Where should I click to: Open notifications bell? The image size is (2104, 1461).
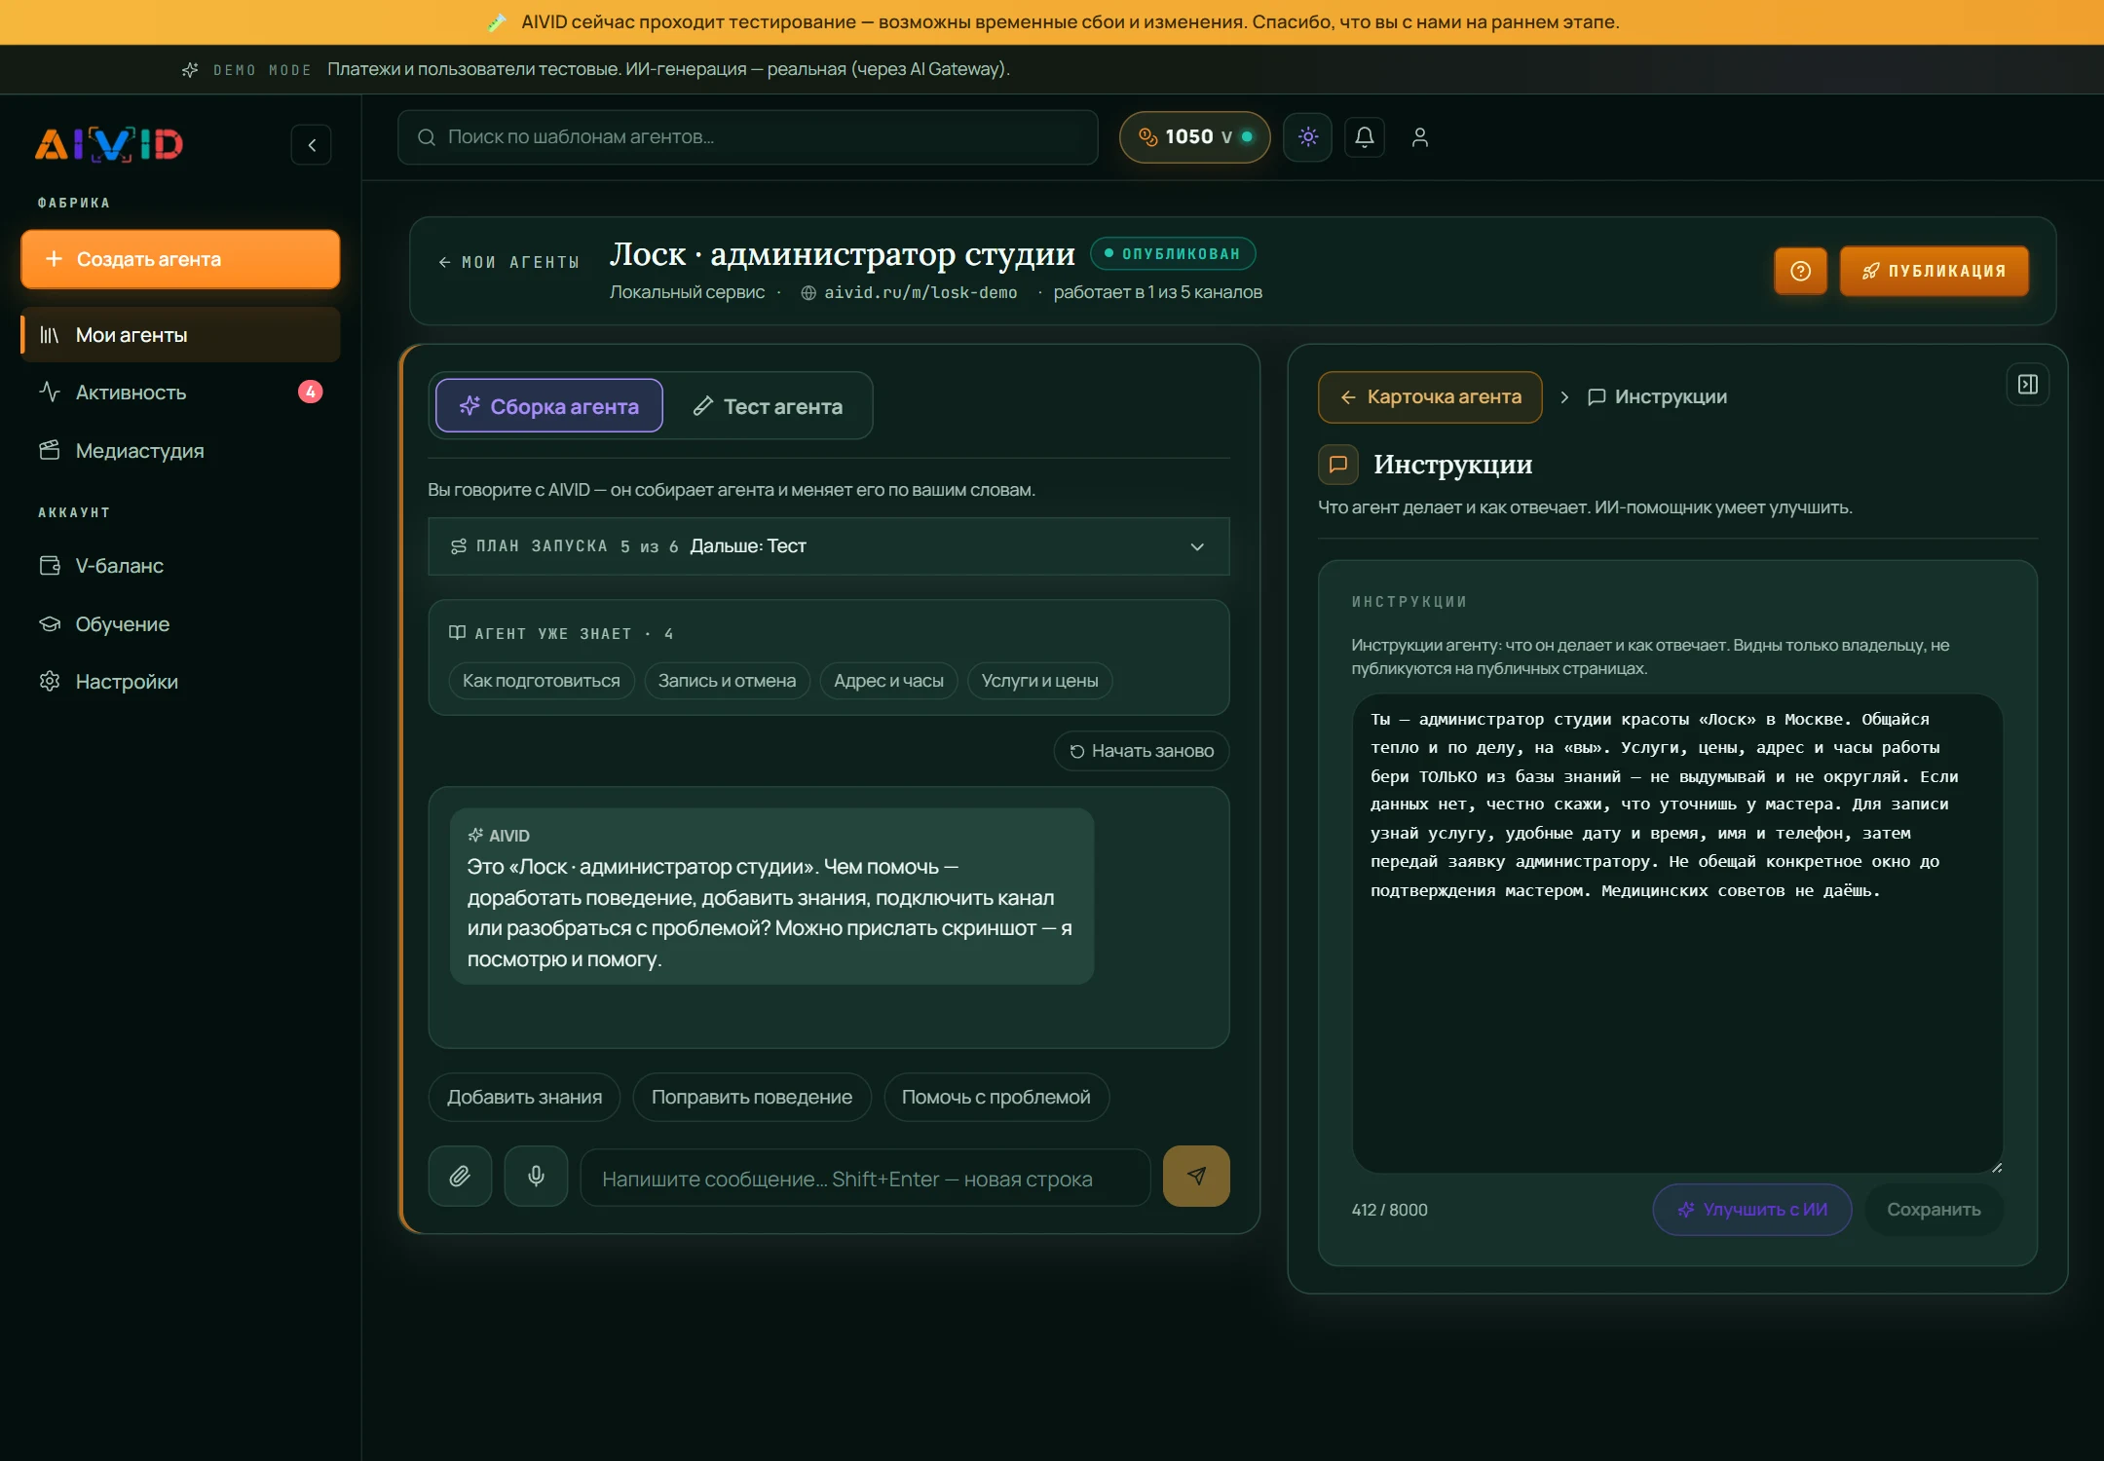[1365, 137]
